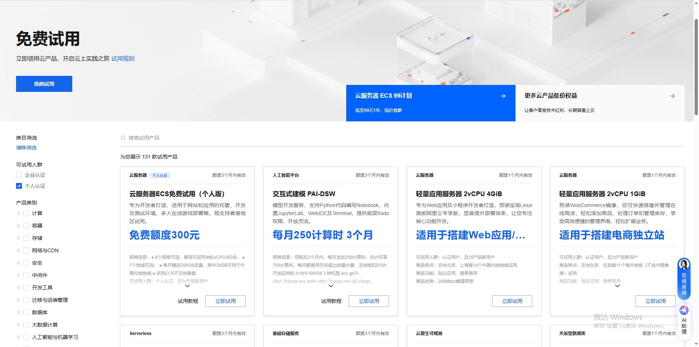Screen dimensions: 699x347
Task: Expand details chevron on 交互式建模 PAI-DSW card
Action: [331, 286]
